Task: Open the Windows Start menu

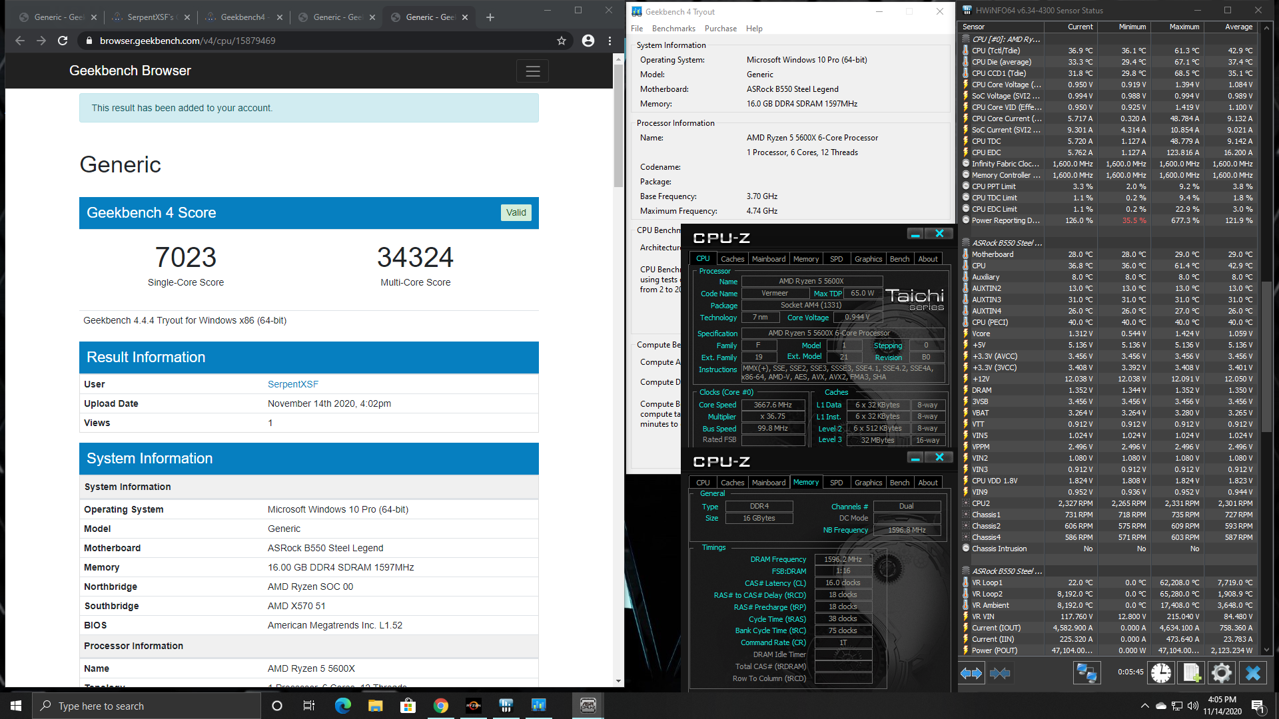Action: click(16, 706)
